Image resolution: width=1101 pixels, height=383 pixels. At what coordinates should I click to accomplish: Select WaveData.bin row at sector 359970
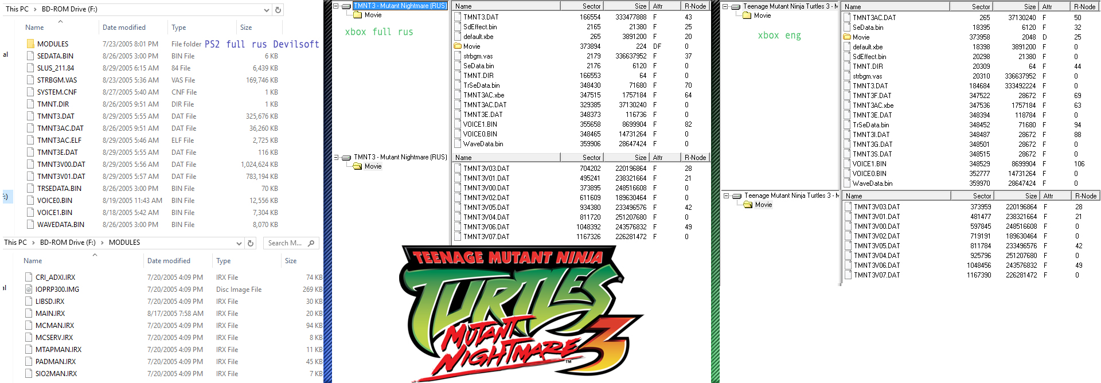click(x=971, y=183)
